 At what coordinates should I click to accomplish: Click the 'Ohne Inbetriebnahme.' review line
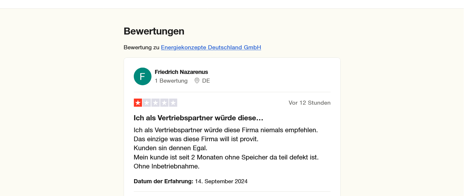click(167, 166)
